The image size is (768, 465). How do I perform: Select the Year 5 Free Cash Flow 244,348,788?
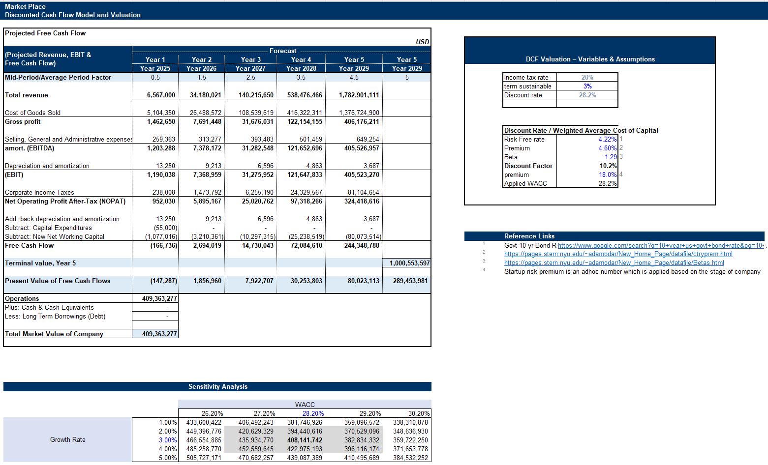click(361, 245)
